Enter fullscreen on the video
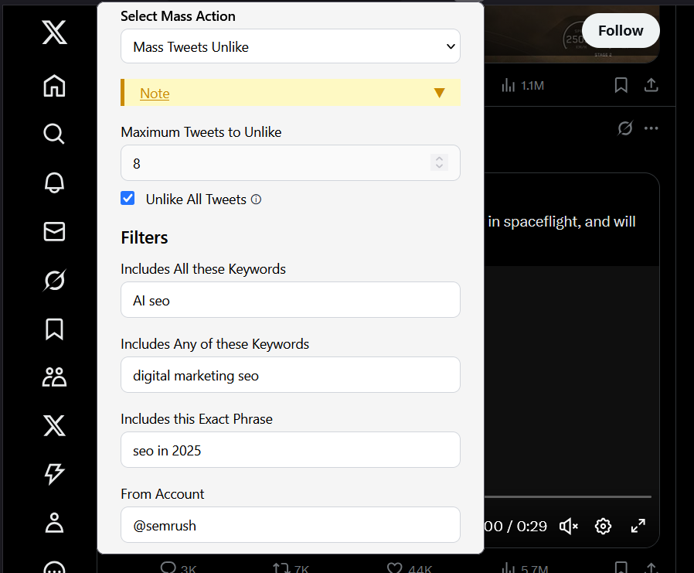This screenshot has width=694, height=573. click(638, 526)
